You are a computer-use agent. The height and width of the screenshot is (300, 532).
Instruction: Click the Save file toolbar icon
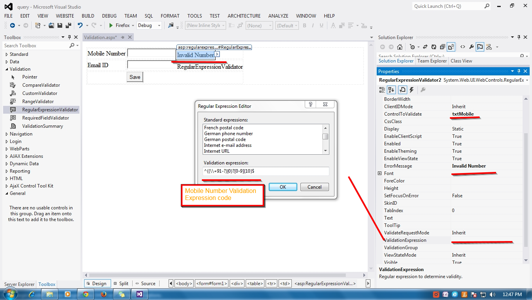coord(60,25)
